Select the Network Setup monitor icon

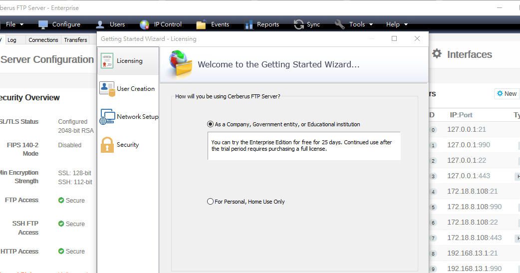(x=107, y=117)
